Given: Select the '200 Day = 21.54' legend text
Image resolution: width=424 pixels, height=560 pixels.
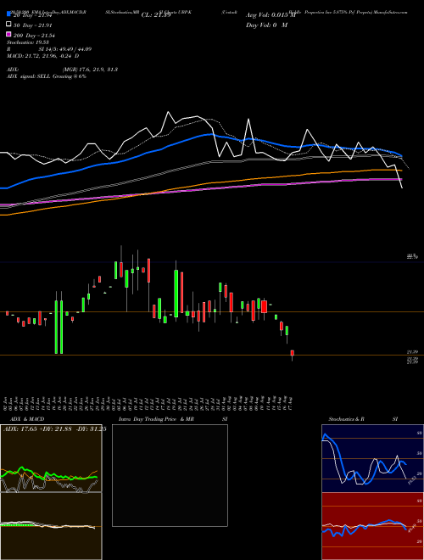Looking at the screenshot, I should pyautogui.click(x=34, y=36).
